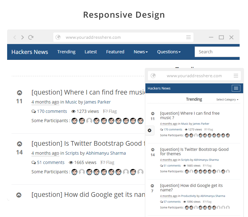The height and width of the screenshot is (217, 248).
Task: Click the Scripts category link in desktop view
Action: click(x=72, y=153)
